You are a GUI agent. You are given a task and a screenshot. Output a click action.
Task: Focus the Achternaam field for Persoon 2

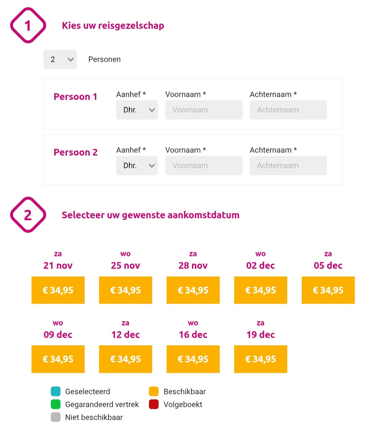288,165
